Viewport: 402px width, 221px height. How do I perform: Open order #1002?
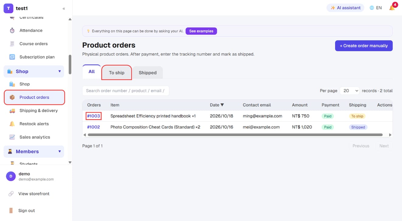tap(94, 127)
